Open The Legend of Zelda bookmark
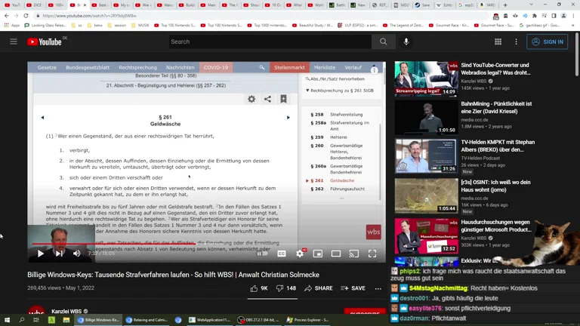 point(404,26)
